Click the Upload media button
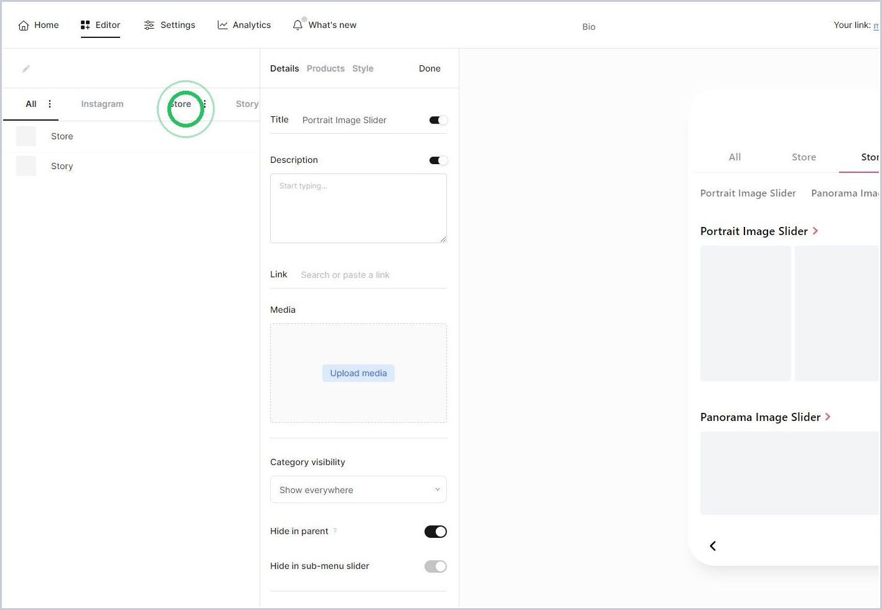Image resolution: width=882 pixels, height=610 pixels. click(x=359, y=373)
